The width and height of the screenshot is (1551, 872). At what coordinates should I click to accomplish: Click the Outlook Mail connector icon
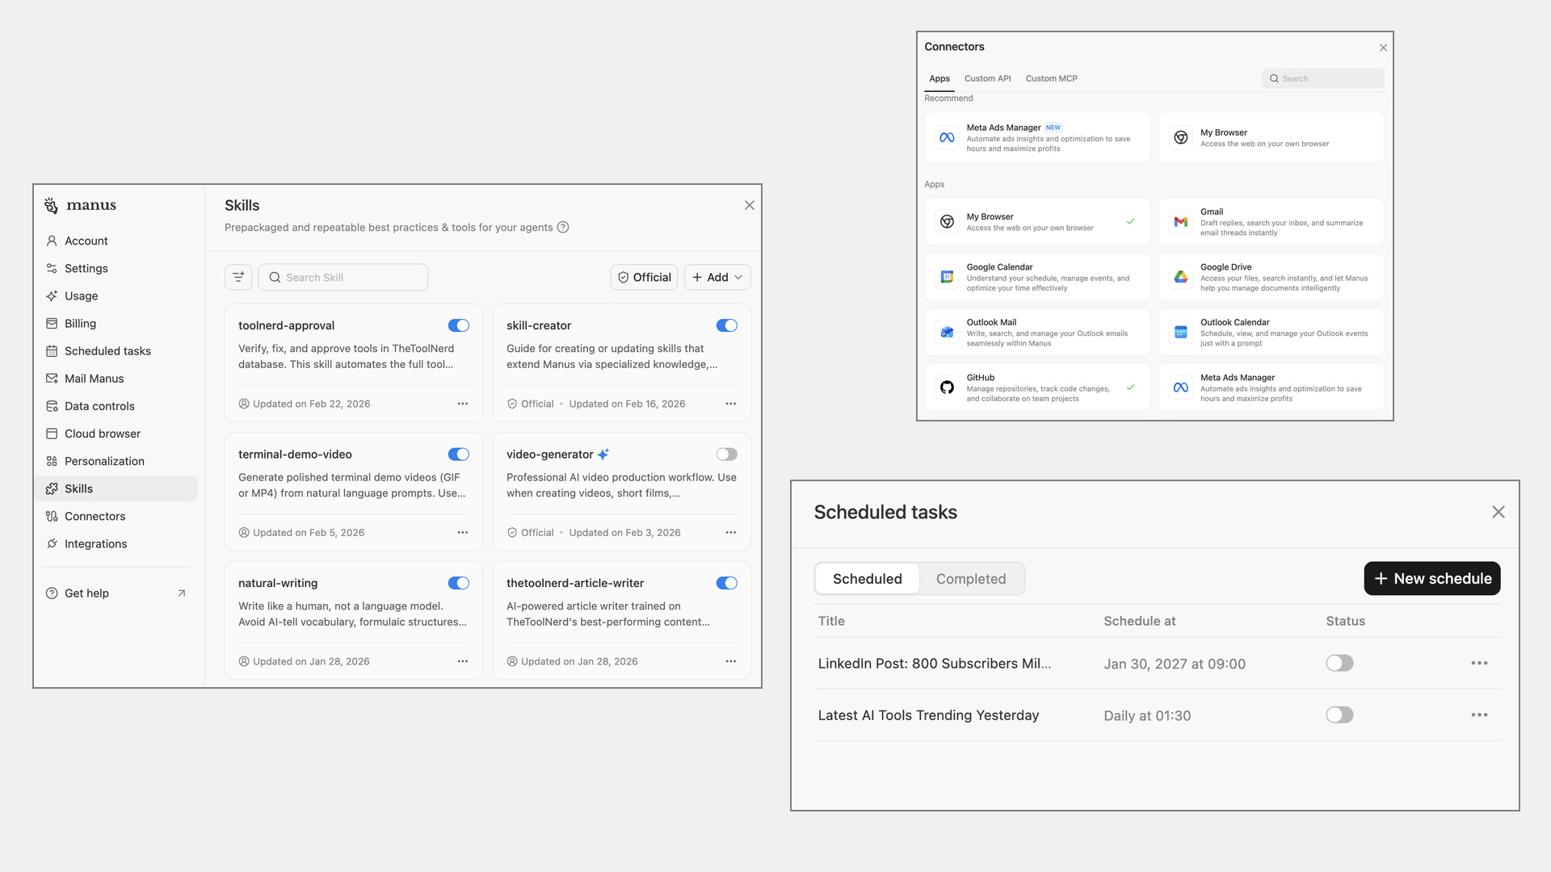(x=947, y=333)
